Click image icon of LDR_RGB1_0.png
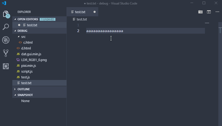 pos(18,60)
